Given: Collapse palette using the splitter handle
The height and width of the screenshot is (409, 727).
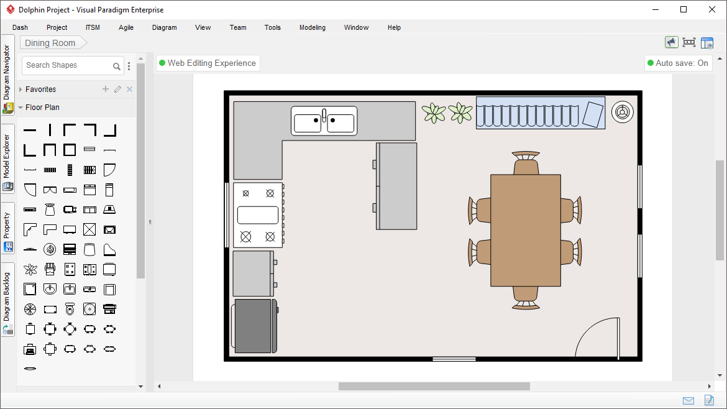Looking at the screenshot, I should (150, 222).
